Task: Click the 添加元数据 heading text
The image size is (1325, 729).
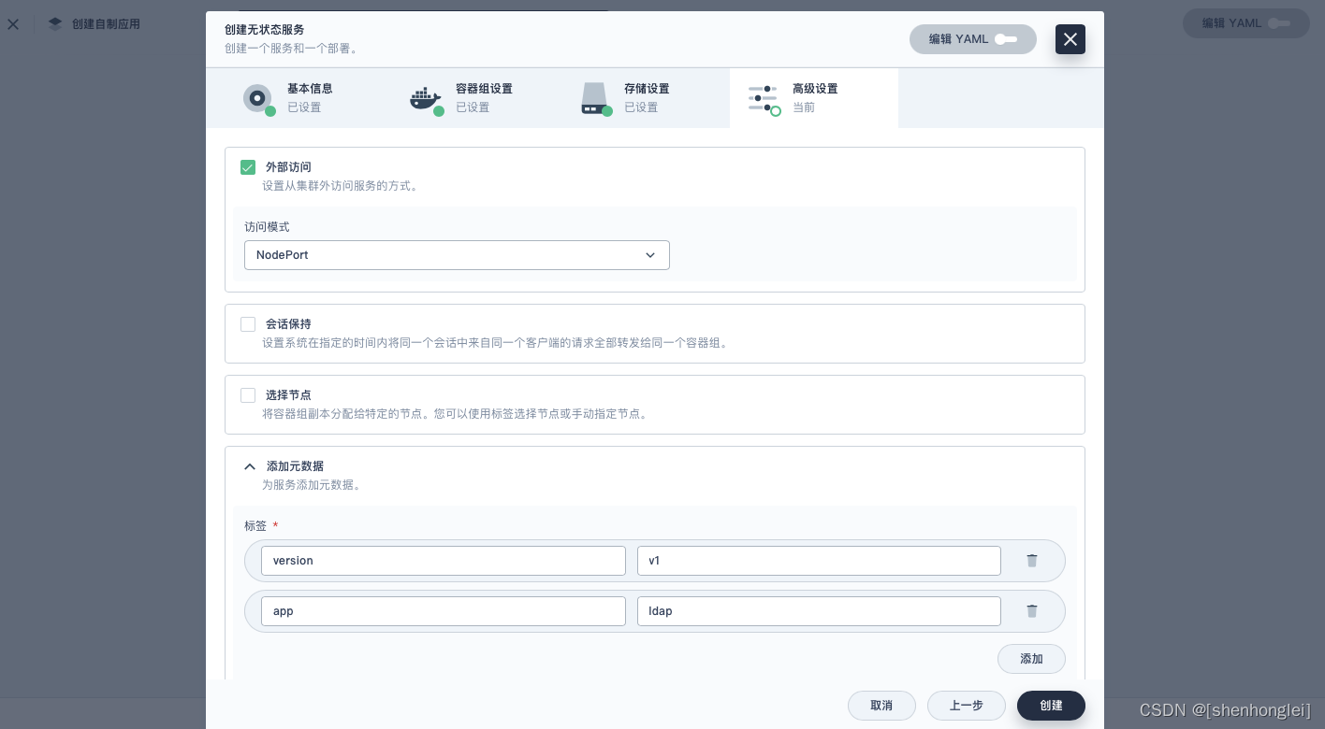Action: [x=295, y=466]
